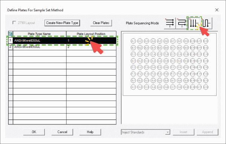
Task: Select horizontal discontinuous plate sequencing mode
Action: (x=170, y=23)
